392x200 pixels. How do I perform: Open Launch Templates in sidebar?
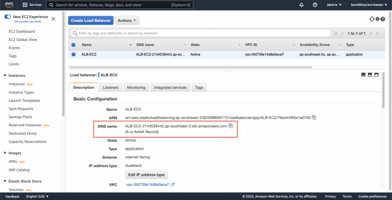24,100
